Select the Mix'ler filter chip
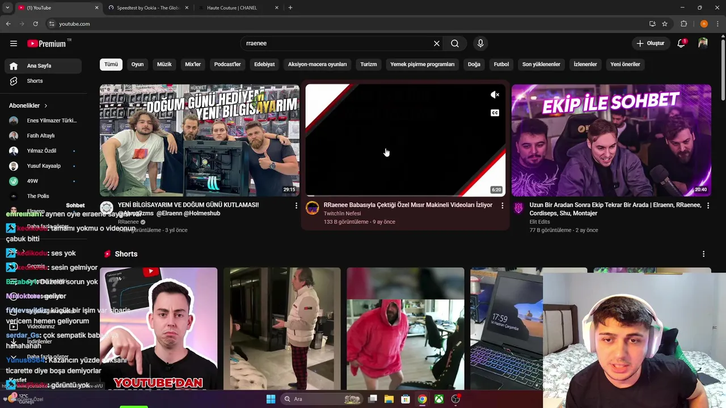Image resolution: width=726 pixels, height=408 pixels. coord(193,65)
